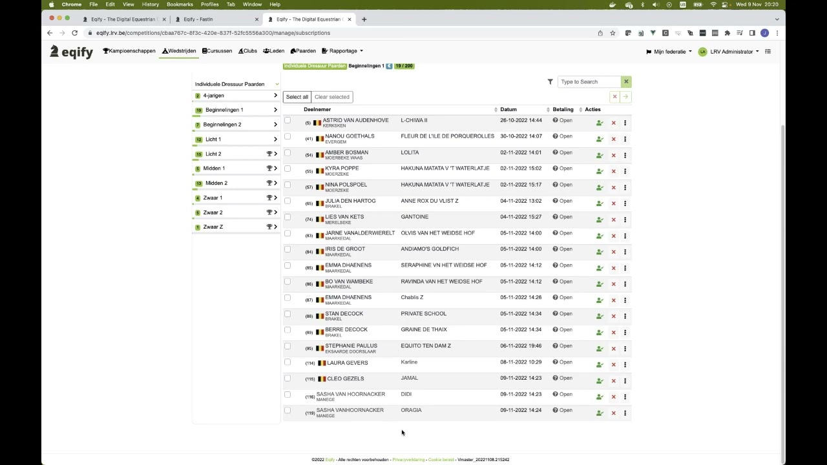This screenshot has height=465, width=827.
Task: Open the Kampioenschappen menu item
Action: click(129, 51)
